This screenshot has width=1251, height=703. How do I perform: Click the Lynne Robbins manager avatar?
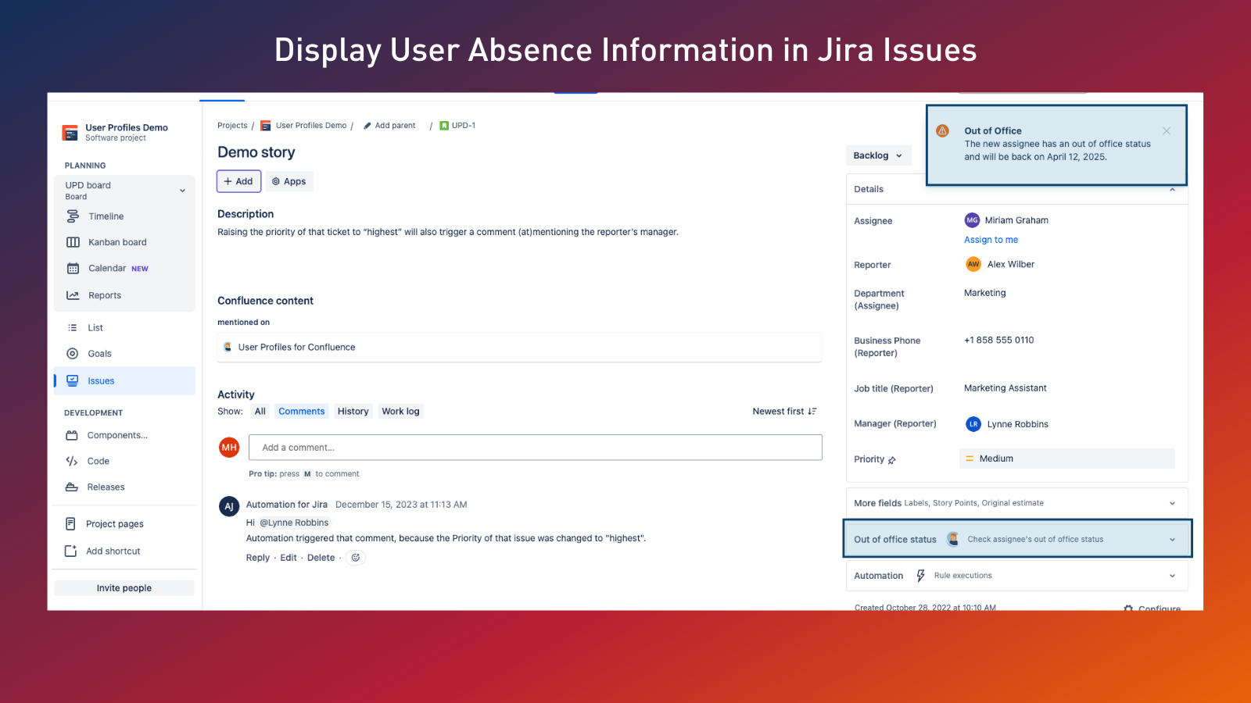click(x=973, y=424)
